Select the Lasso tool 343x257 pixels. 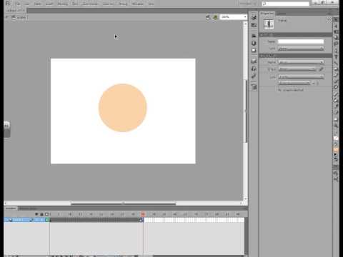tap(336, 44)
